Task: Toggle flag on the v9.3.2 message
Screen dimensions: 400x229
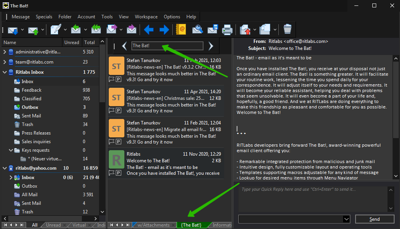Action: coord(112,80)
